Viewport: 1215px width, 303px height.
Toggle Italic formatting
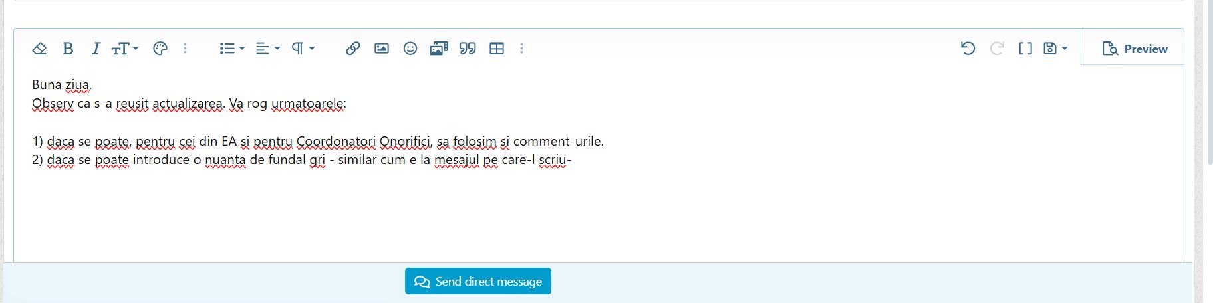[x=96, y=49]
